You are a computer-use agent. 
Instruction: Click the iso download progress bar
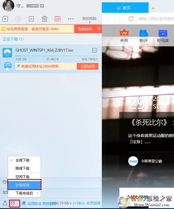[x=57, y=56]
